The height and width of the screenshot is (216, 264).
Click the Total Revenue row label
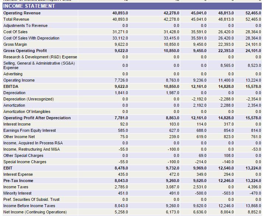(16, 19)
